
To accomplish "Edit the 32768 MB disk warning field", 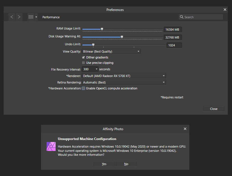I will pos(173,37).
